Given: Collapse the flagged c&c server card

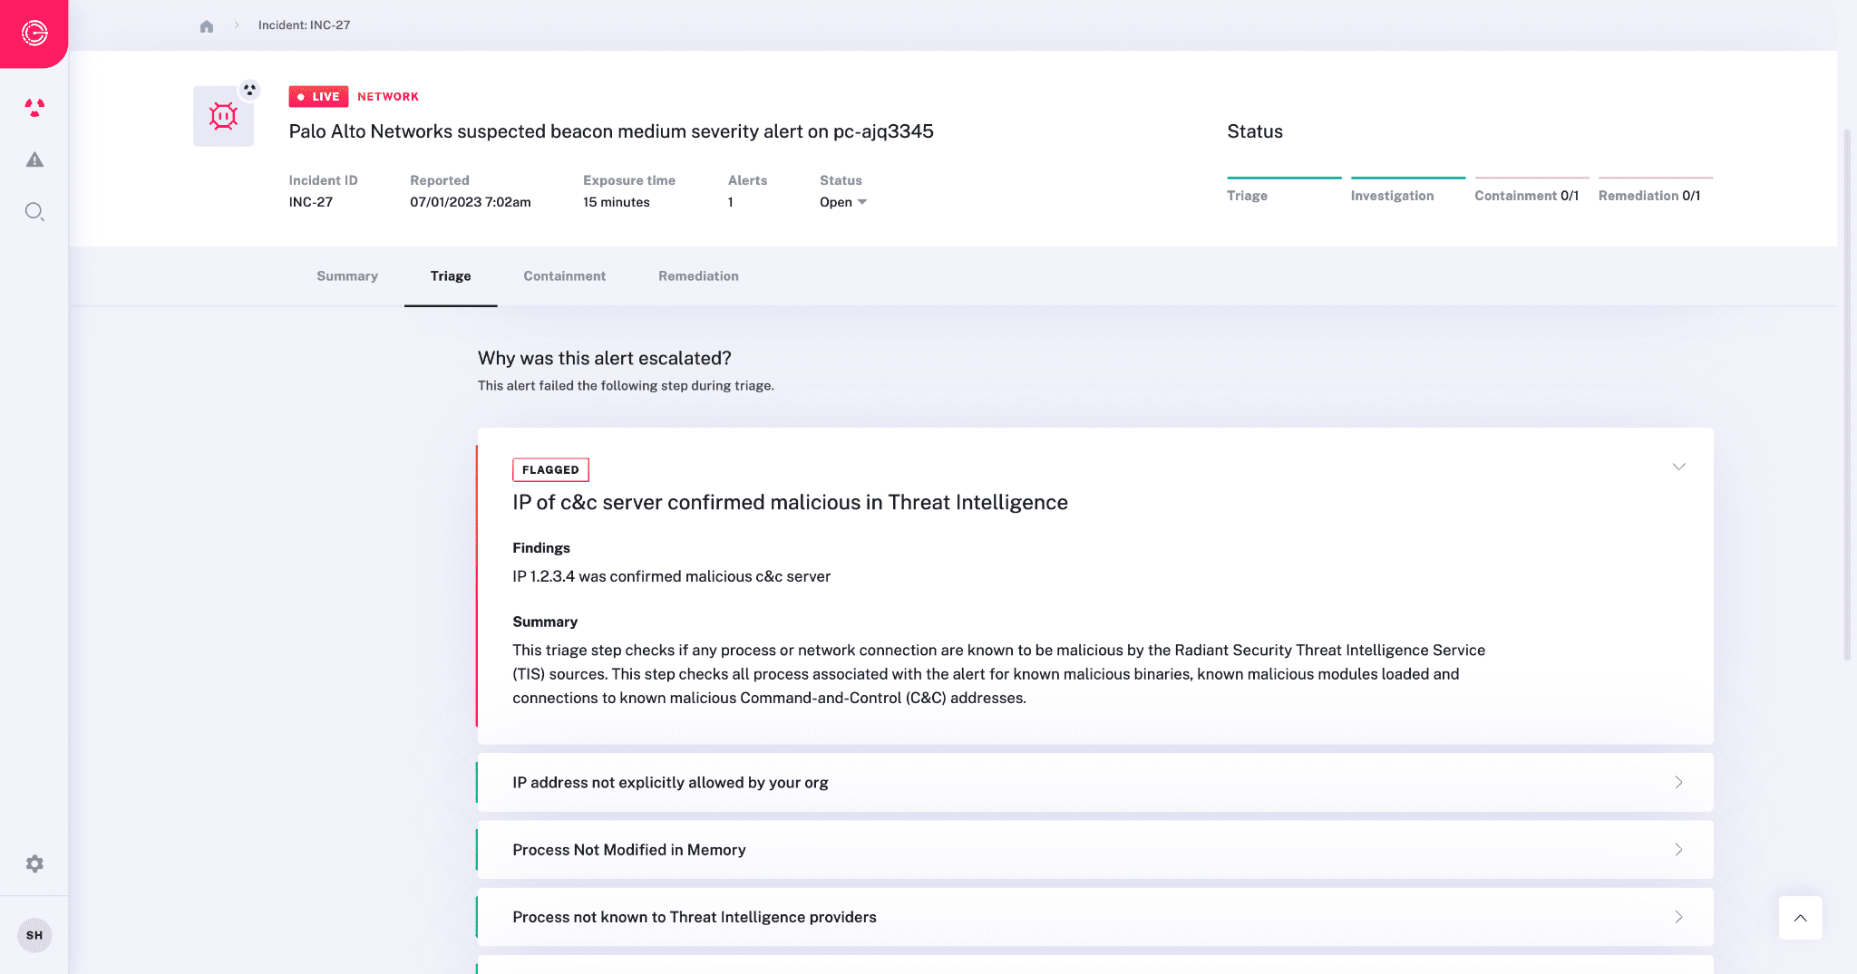Looking at the screenshot, I should (1679, 467).
